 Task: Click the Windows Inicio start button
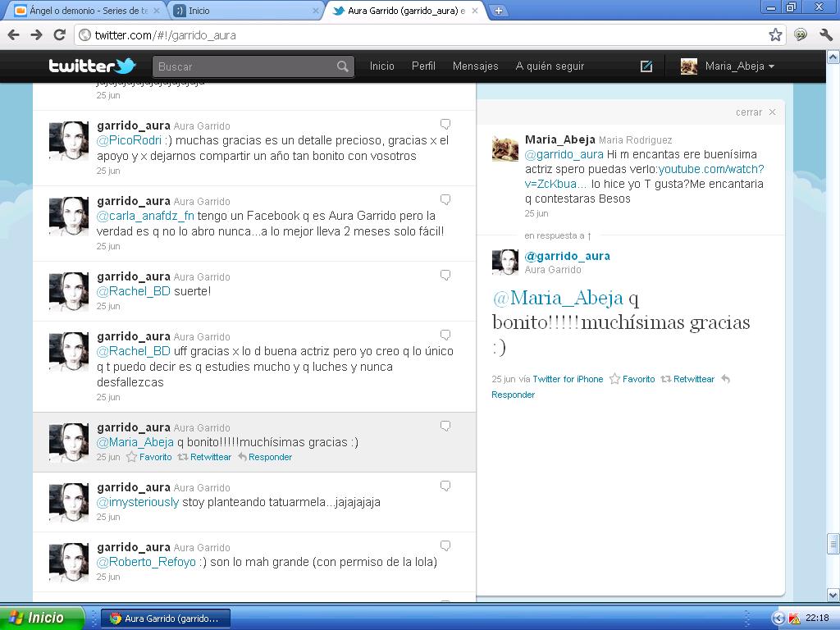pos(41,618)
